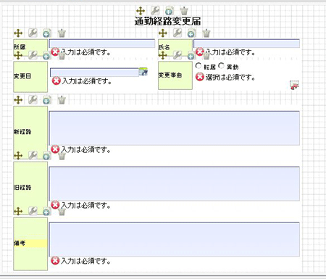Open wrench settings directly above the 新経路 row
Screen dimensions: 326x279
(33, 99)
